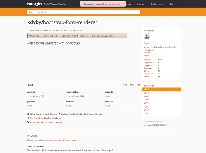Focus the Search packages field

pyautogui.click(x=84, y=12)
